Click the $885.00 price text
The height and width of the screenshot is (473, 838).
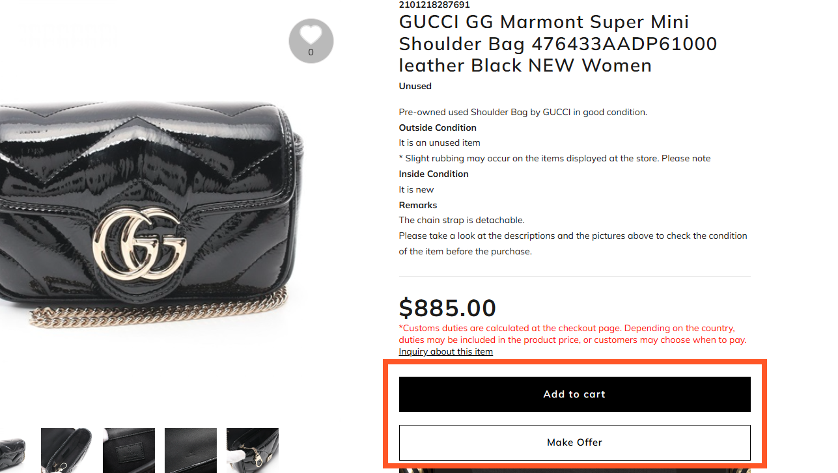[x=447, y=308]
